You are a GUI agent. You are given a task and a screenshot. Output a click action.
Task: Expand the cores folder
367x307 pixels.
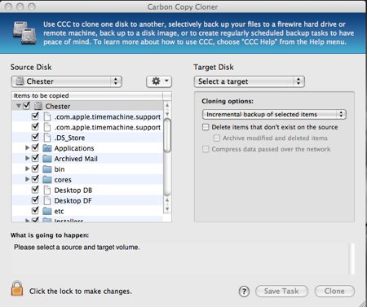click(27, 179)
